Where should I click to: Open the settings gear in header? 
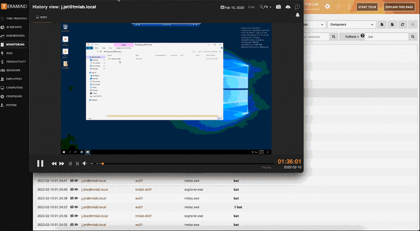328,6
